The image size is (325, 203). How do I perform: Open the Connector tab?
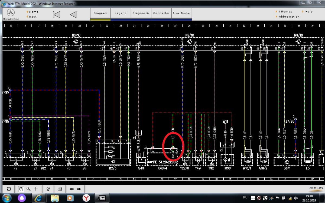pyautogui.click(x=161, y=13)
